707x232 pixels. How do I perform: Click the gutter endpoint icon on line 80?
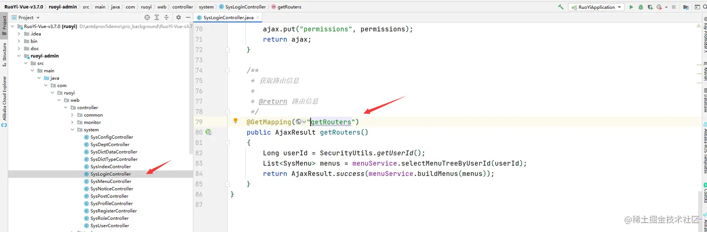pos(209,133)
